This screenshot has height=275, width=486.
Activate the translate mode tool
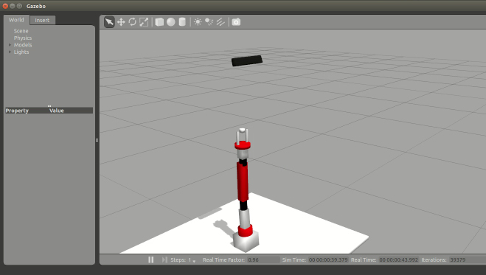pos(121,22)
